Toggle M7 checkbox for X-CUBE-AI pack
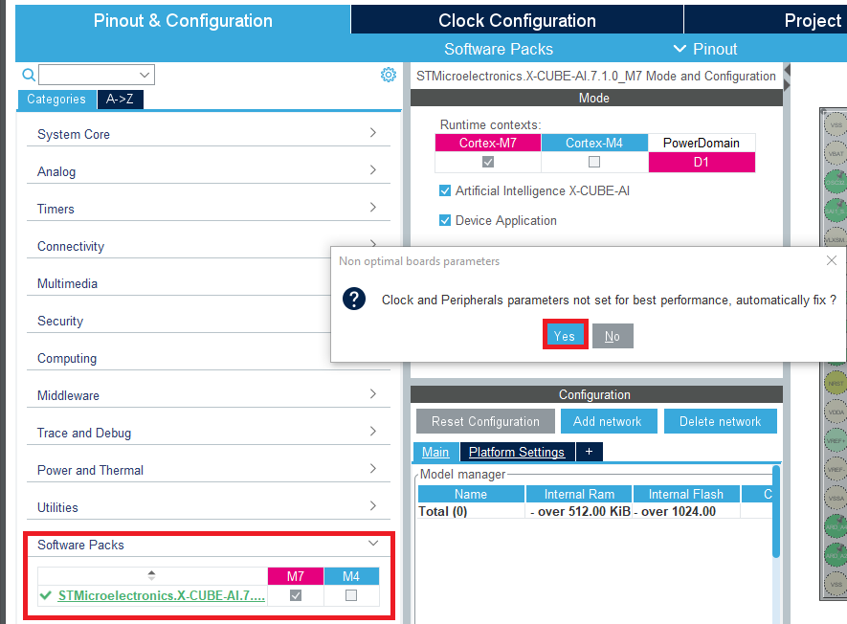This screenshot has height=624, width=847. (x=296, y=595)
